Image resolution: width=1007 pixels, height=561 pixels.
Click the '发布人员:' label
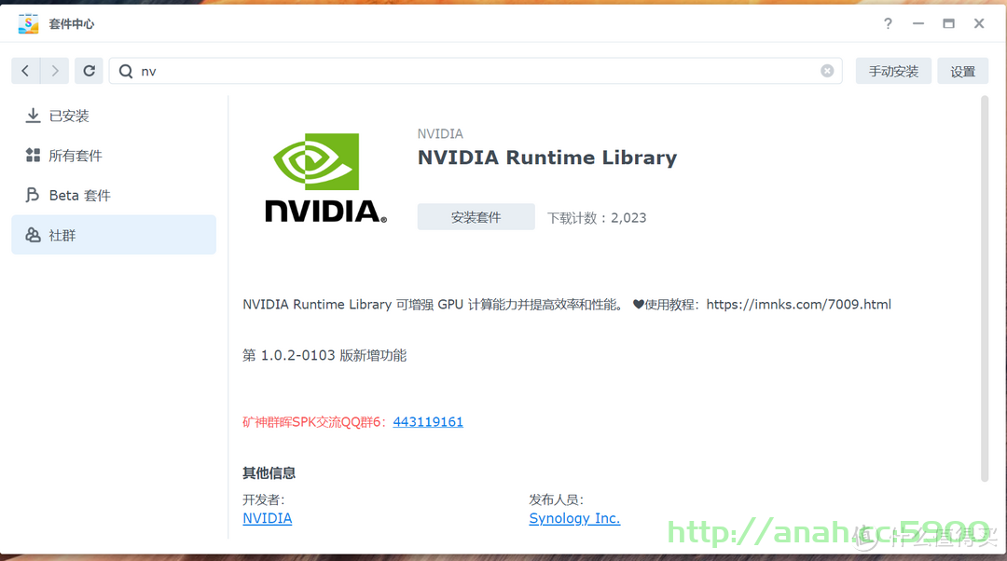tap(556, 499)
